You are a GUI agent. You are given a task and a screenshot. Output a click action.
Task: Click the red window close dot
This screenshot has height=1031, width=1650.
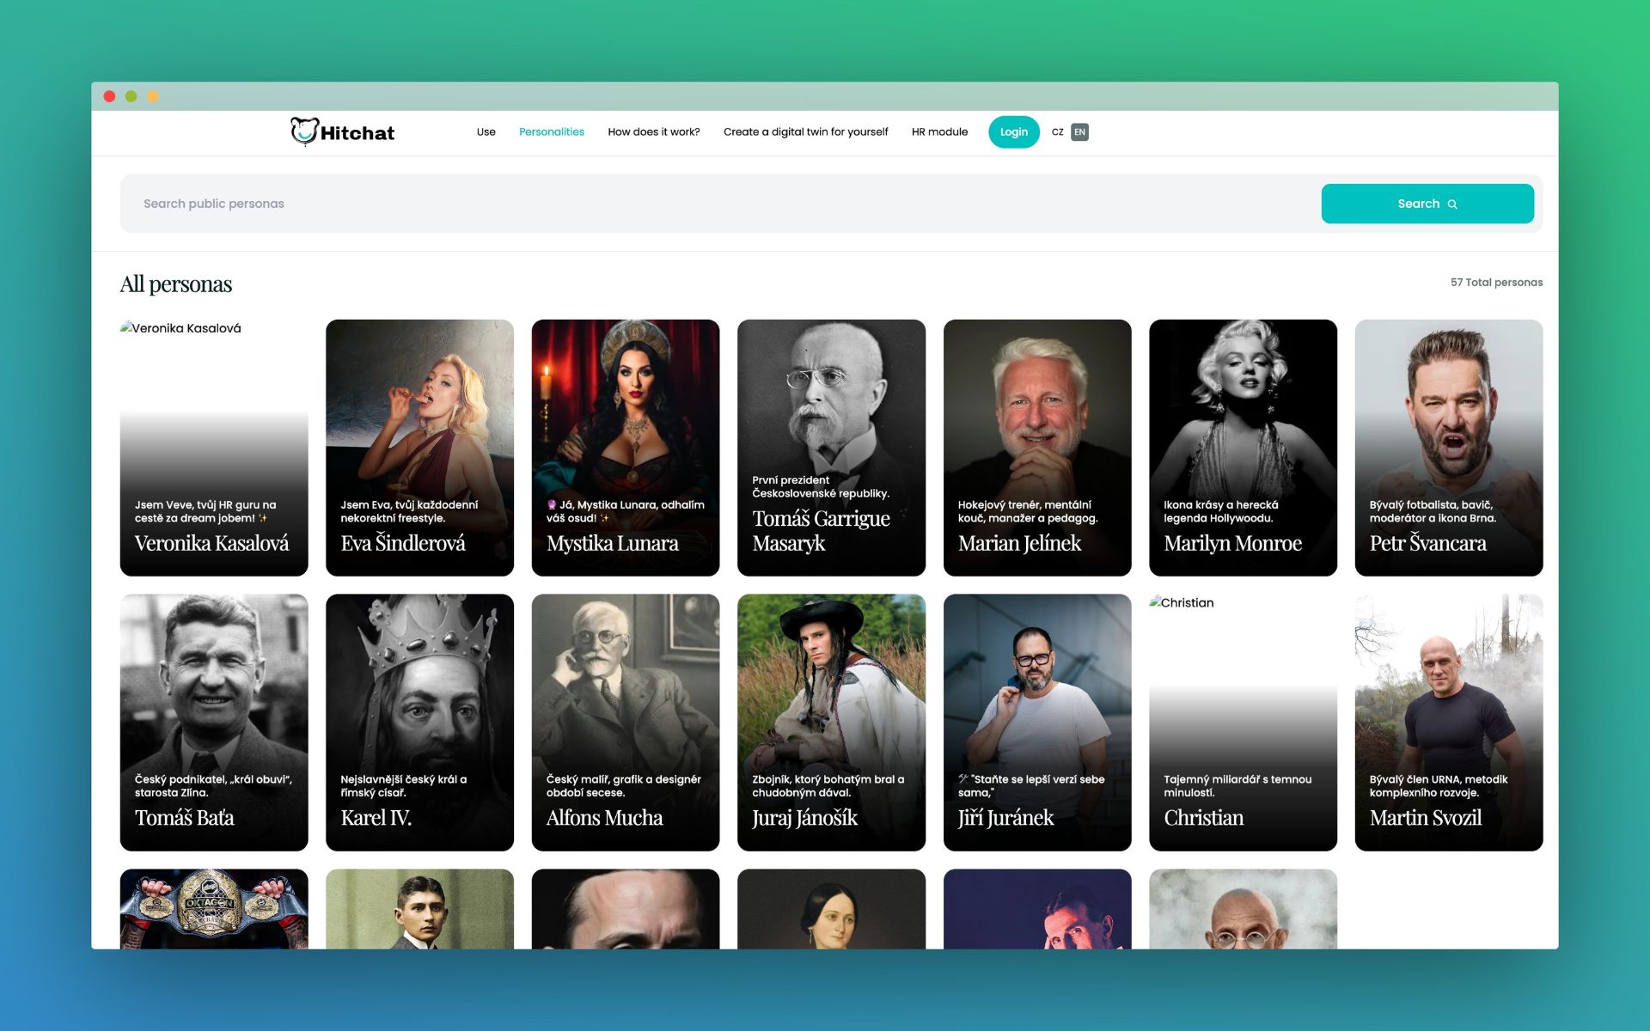pos(109,96)
